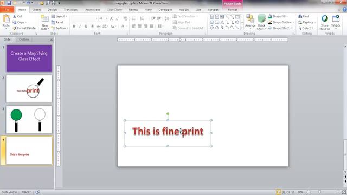The image size is (347, 195).
Task: Click the vertical scrollbar down arrow
Action: pos(345,172)
